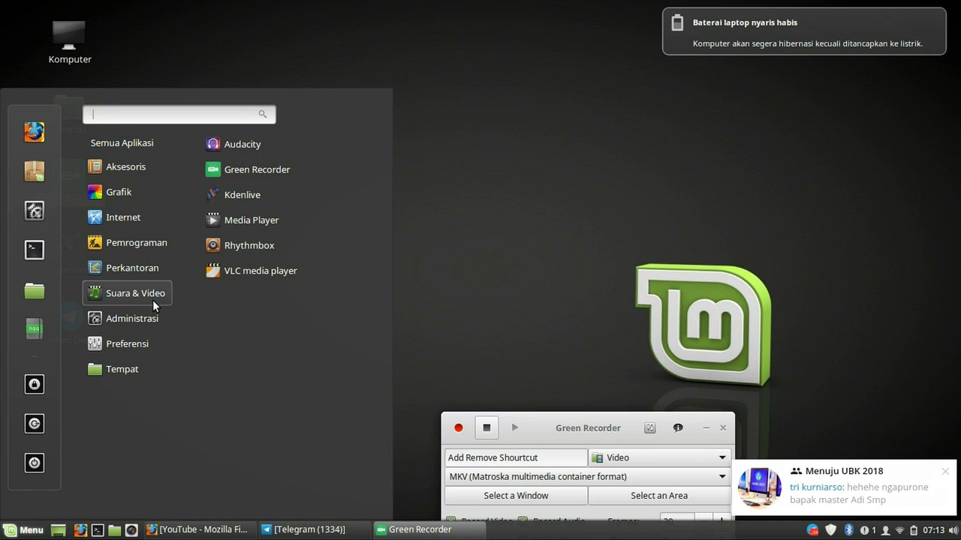Click the round dark launcher icon on taskbar
This screenshot has width=961, height=540.
[131, 529]
